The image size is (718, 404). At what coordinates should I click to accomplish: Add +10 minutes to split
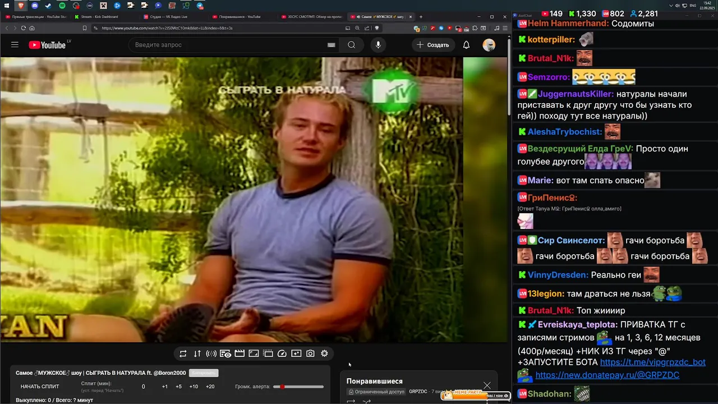(193, 387)
